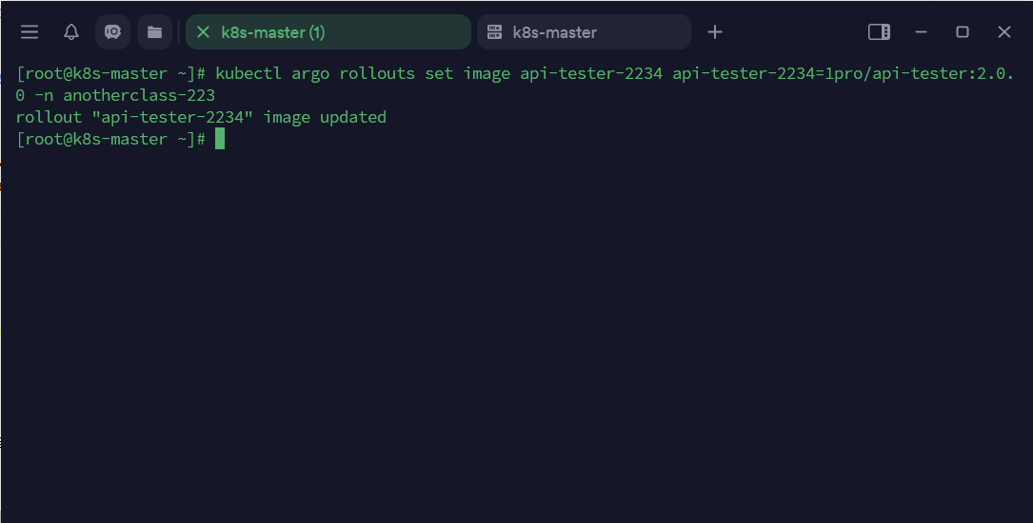Click the empty terminal area below output
The width and height of the screenshot is (1033, 523).
tap(514, 333)
